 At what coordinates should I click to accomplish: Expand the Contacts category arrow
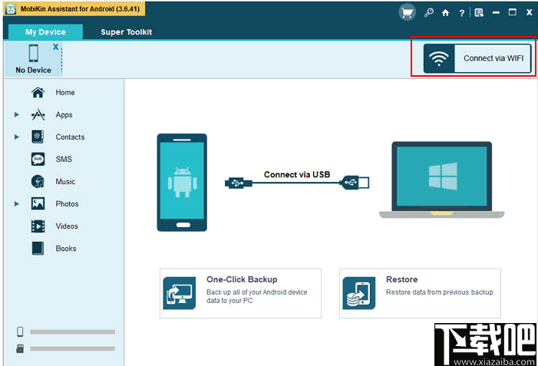point(16,137)
